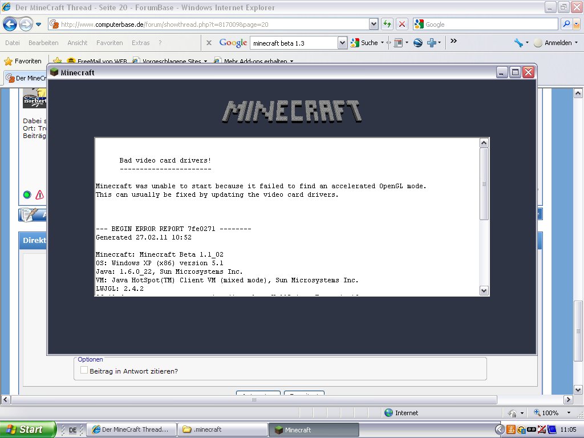This screenshot has width=584, height=438.
Task: Click the Suche button in Google toolbar
Action: (x=364, y=43)
